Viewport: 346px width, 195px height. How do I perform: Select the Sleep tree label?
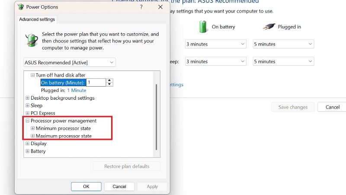(x=36, y=105)
